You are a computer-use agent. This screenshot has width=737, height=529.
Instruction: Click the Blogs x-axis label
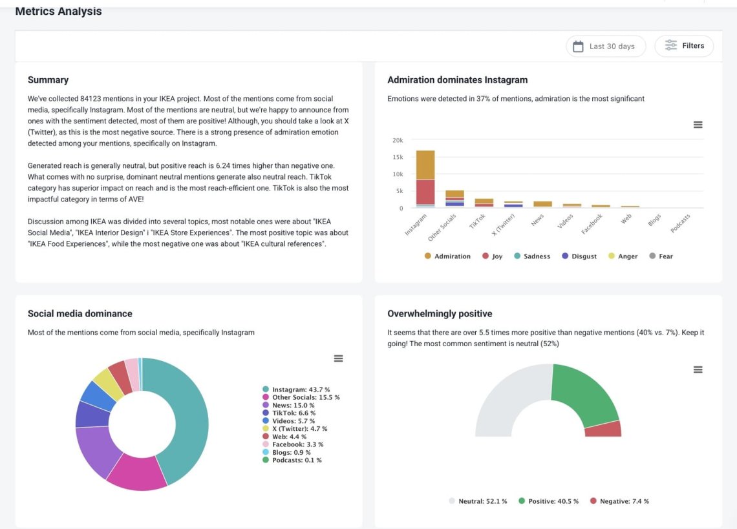(654, 220)
